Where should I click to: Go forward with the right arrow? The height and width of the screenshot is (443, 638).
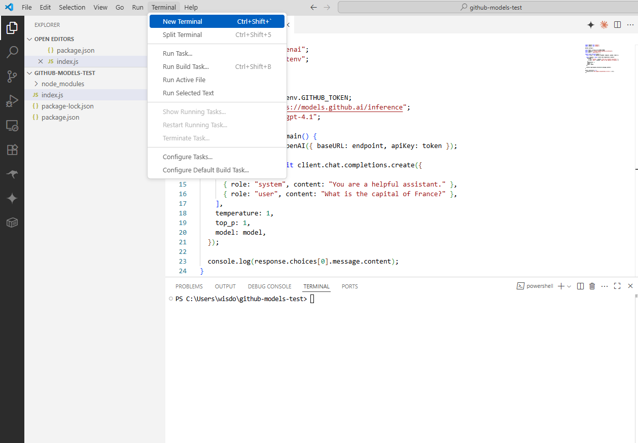(327, 8)
